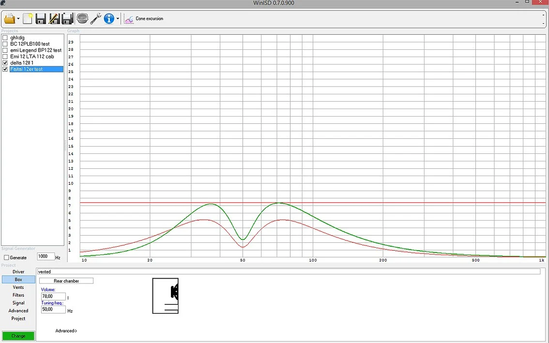Click the floppy disk save icon
The image size is (549, 343).
coord(41,19)
